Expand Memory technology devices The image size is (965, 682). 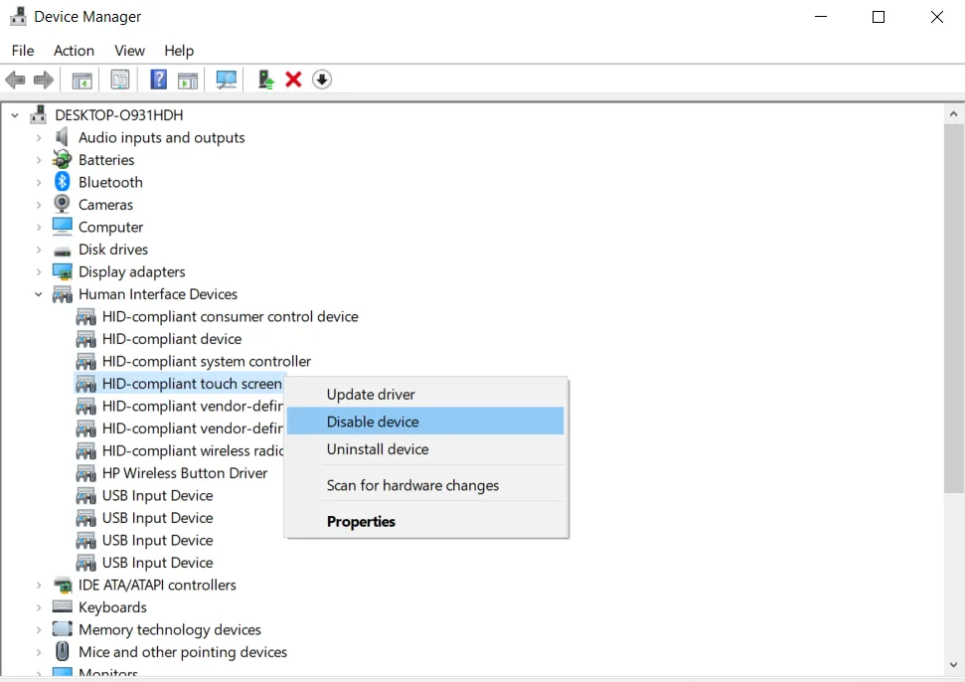[x=39, y=629]
